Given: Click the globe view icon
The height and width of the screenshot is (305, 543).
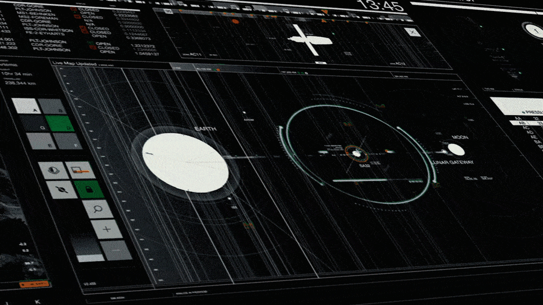Looking at the screenshot, I should [x=53, y=170].
